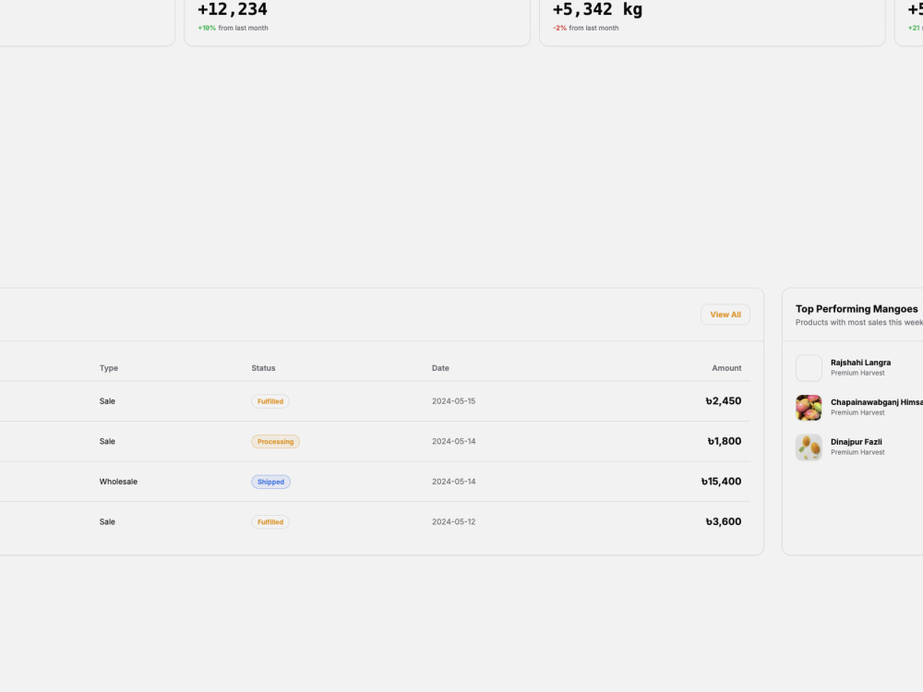The image size is (923, 692).
Task: Select the ৳15,400 amount cell
Action: tap(721, 482)
